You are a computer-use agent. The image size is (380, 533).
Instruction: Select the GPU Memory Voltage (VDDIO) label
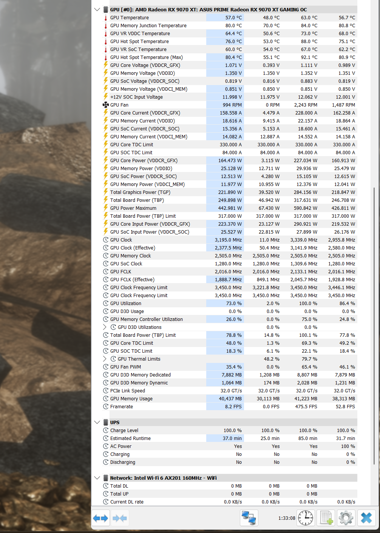142,73
